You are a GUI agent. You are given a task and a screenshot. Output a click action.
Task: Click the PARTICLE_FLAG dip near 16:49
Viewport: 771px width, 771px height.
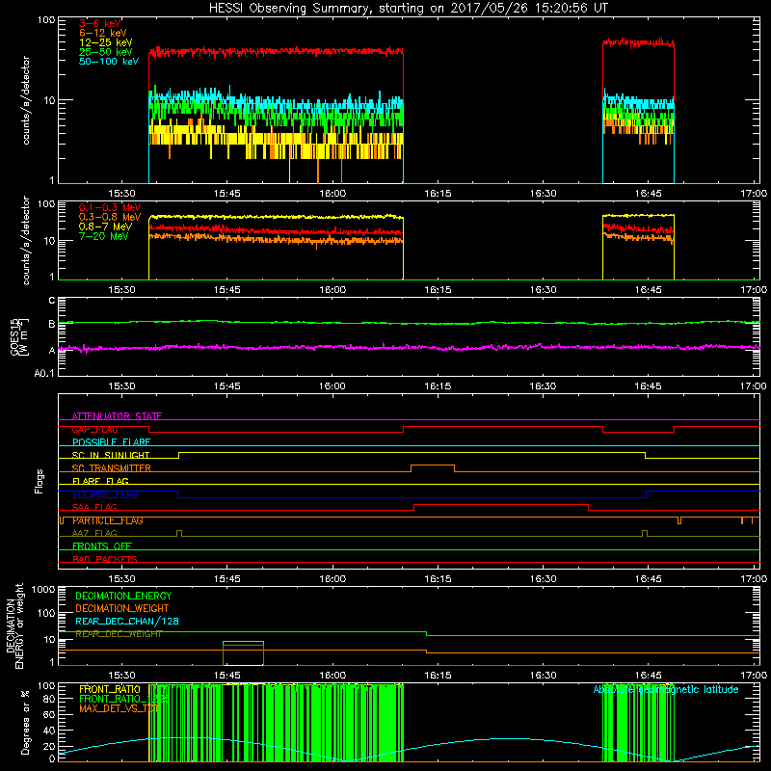(x=679, y=520)
